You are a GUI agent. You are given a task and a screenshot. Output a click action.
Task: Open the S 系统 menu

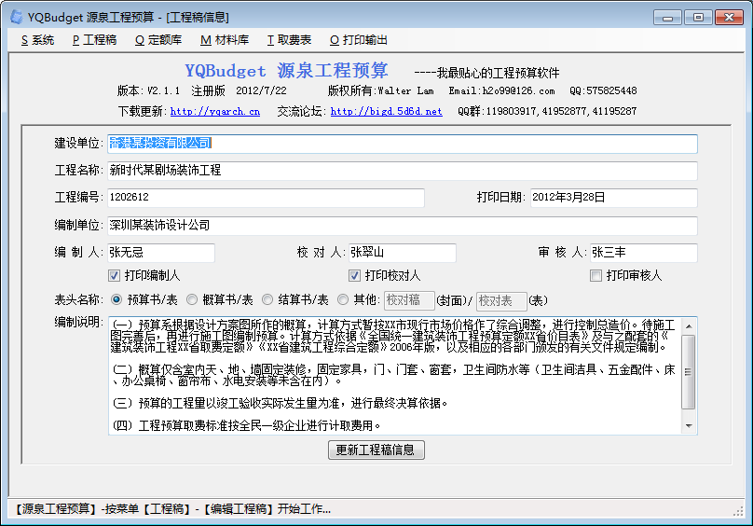point(38,40)
